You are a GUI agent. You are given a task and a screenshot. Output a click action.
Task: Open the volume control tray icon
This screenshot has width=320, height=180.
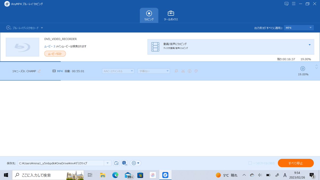[260, 175]
